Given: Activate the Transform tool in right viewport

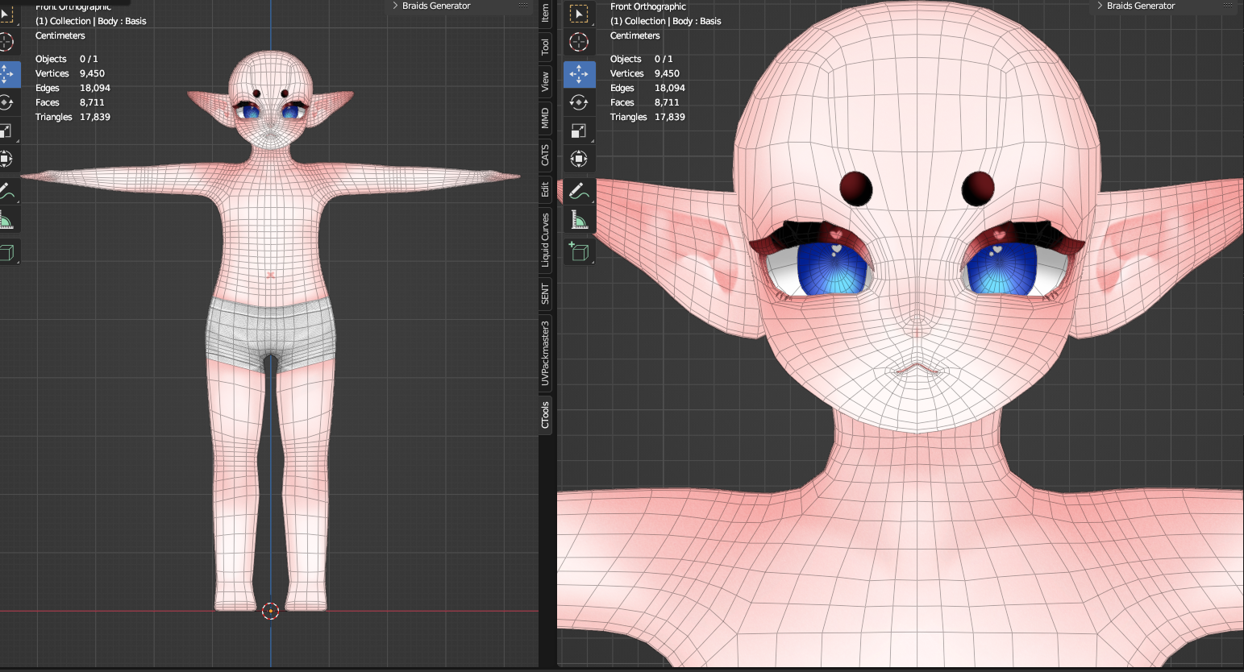Looking at the screenshot, I should click(x=579, y=159).
